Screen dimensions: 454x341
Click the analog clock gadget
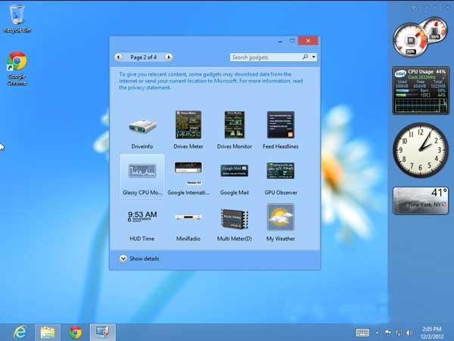420,150
